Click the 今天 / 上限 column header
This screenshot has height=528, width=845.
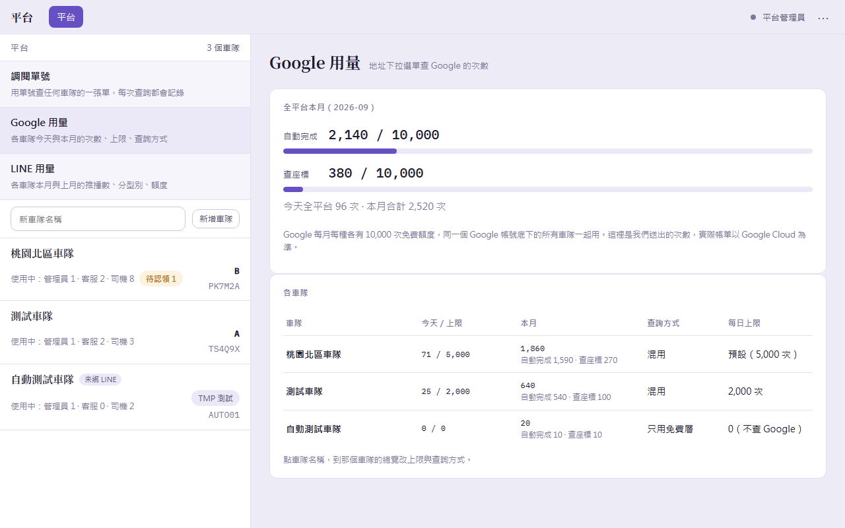442,323
